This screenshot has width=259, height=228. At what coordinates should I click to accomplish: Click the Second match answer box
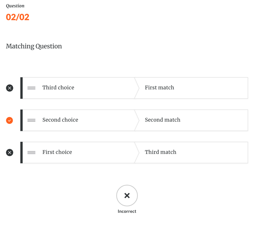point(192,120)
